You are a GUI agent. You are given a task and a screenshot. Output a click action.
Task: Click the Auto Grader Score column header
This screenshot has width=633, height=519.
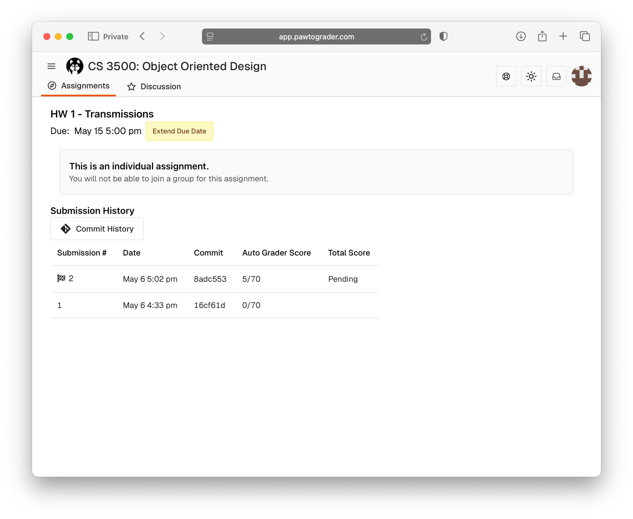277,253
